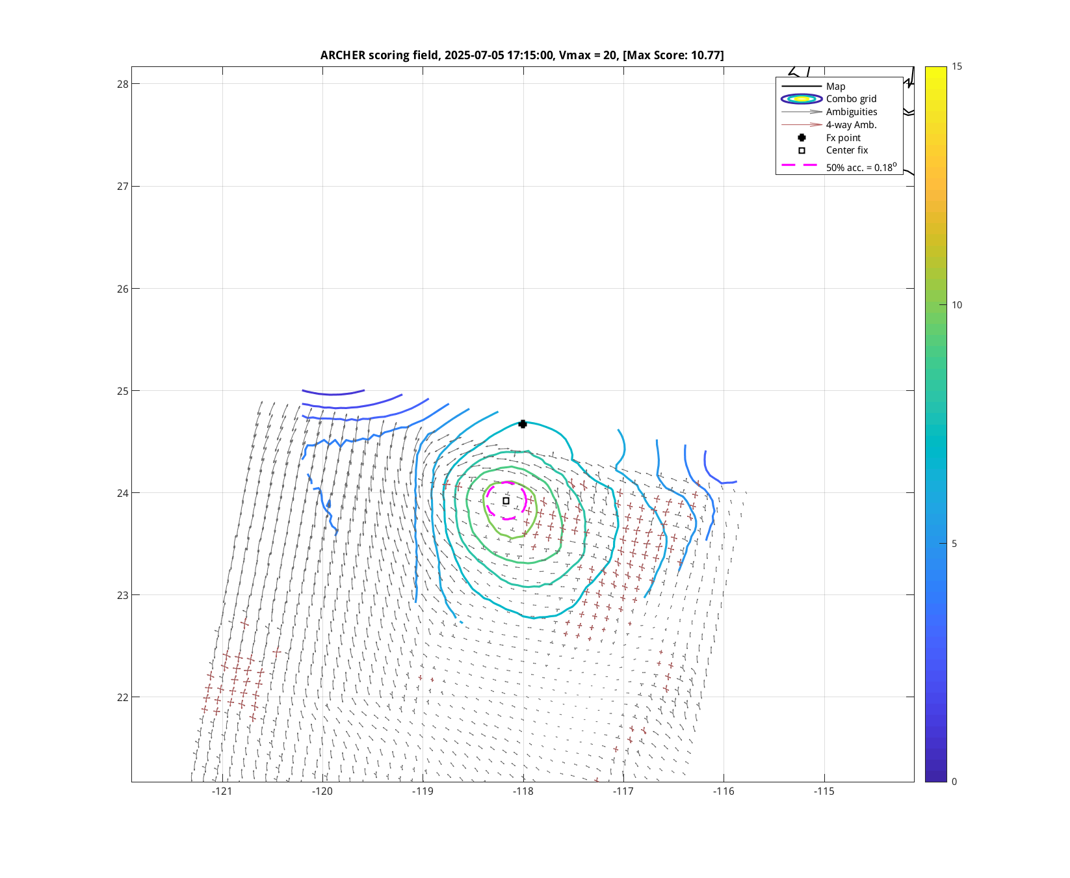Click the longitude tick label -120
This screenshot has width=1070, height=878.
[322, 792]
